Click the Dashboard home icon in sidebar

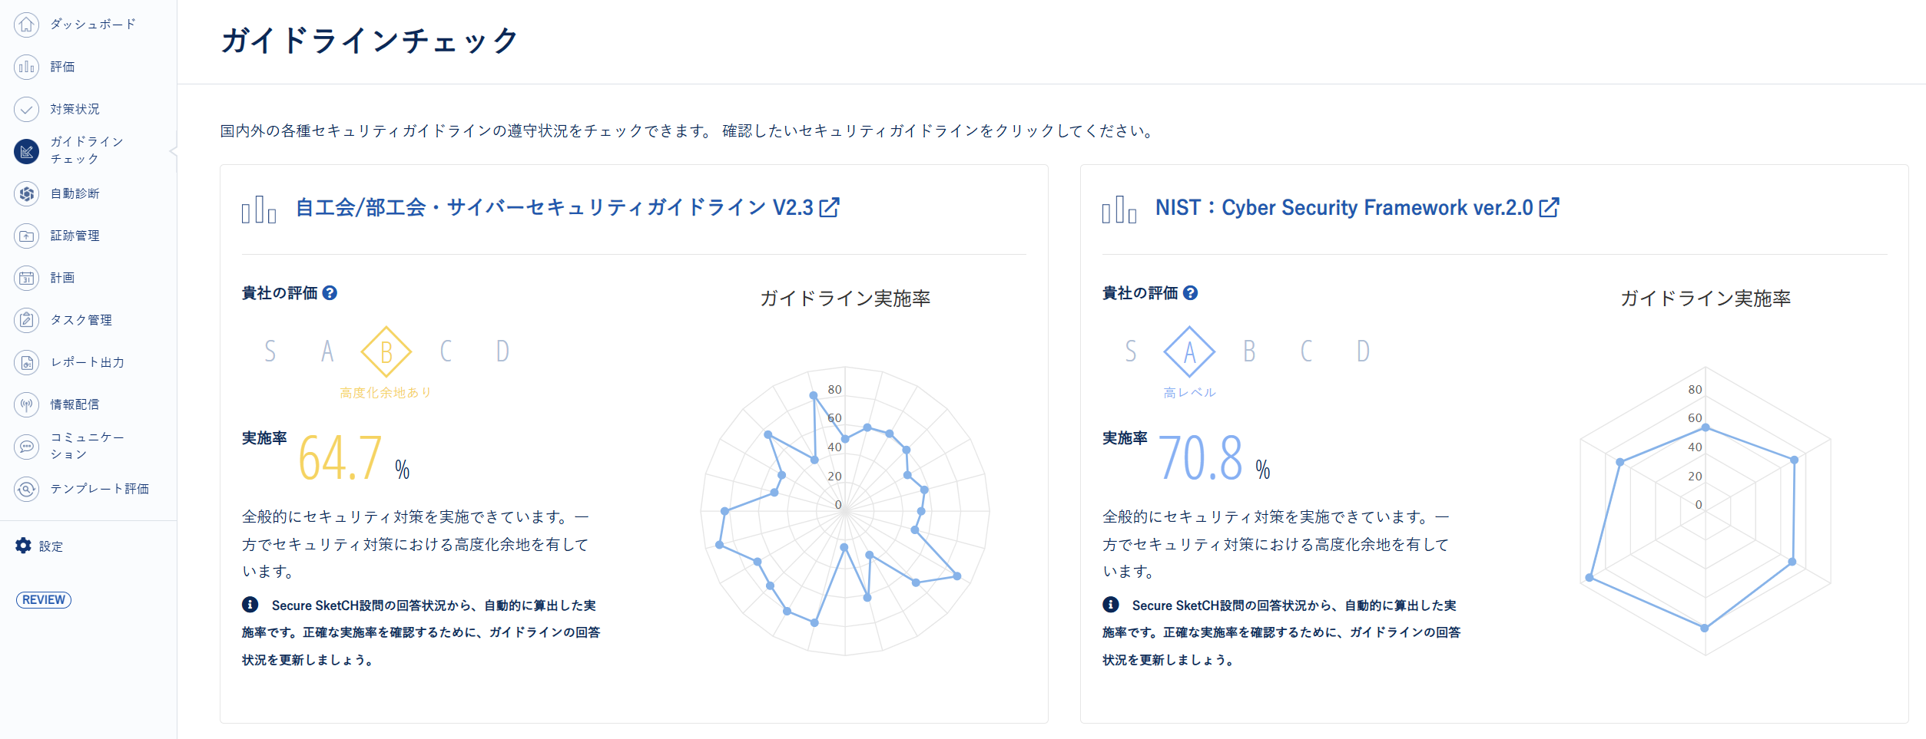click(x=26, y=25)
